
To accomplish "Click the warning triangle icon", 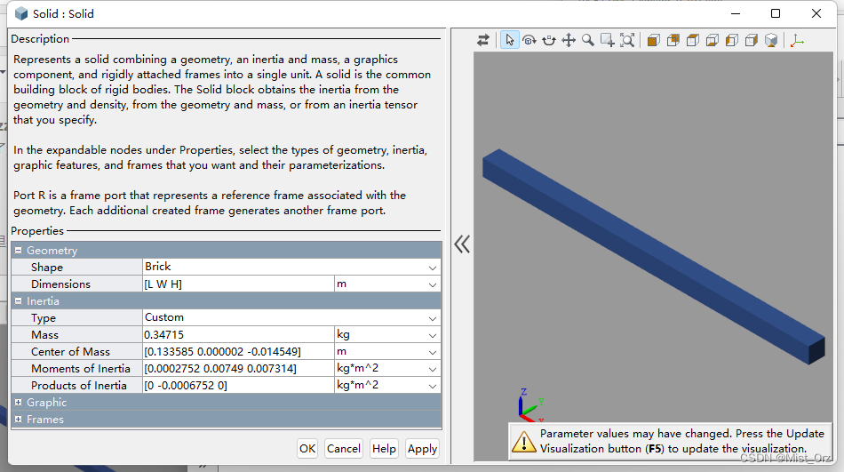I will [x=524, y=441].
